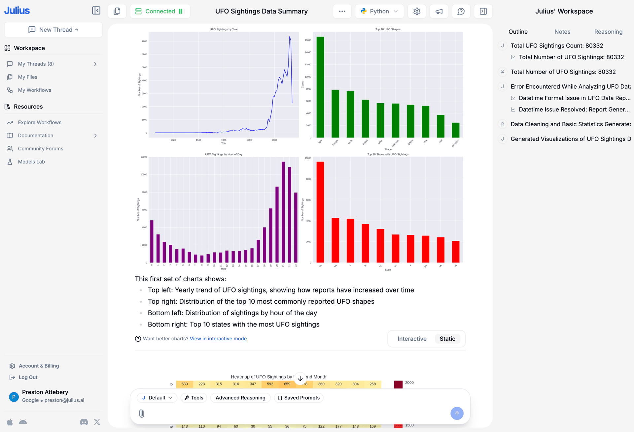Open announcements via the megaphone icon
The width and height of the screenshot is (634, 432).
tap(439, 11)
